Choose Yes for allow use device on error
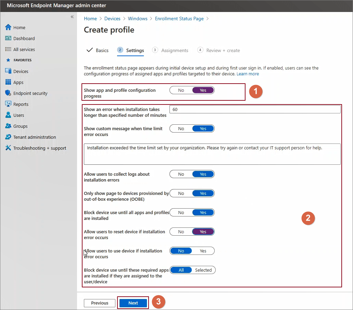The height and width of the screenshot is (310, 353). coord(203,251)
